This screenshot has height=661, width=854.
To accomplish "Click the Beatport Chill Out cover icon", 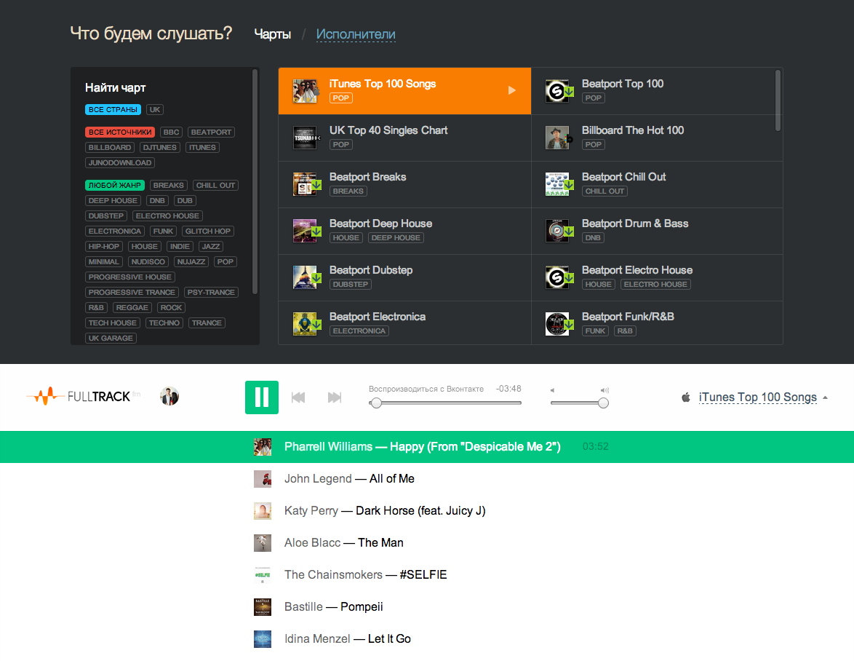I will click(557, 184).
